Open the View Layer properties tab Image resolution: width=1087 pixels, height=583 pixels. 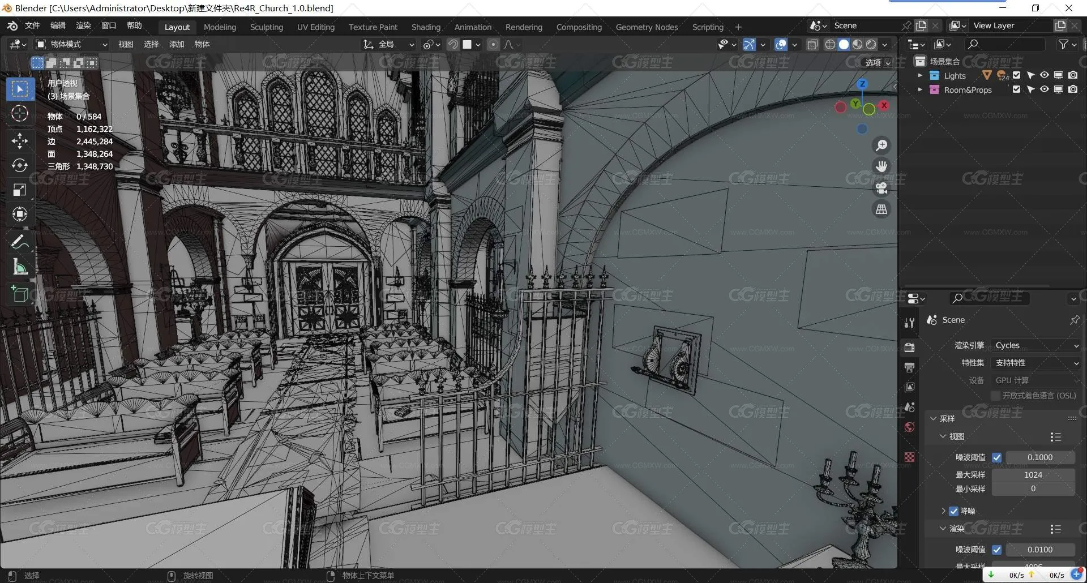coord(910,387)
